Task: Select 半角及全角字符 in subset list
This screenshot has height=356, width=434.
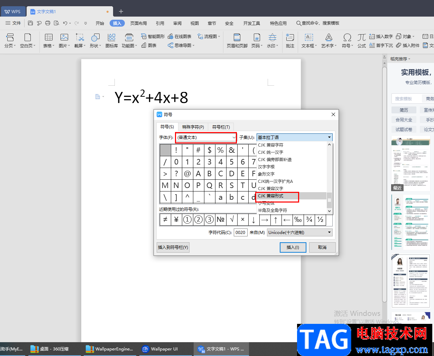Action: (292, 210)
